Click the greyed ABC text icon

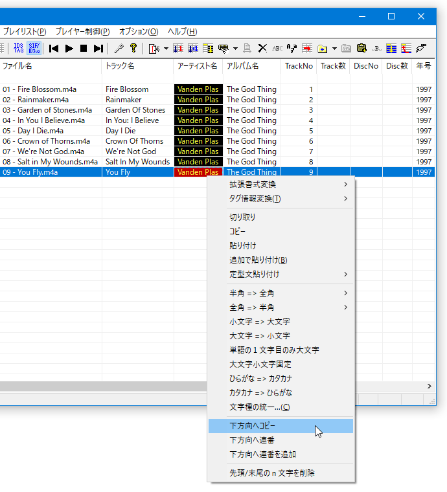point(277,49)
